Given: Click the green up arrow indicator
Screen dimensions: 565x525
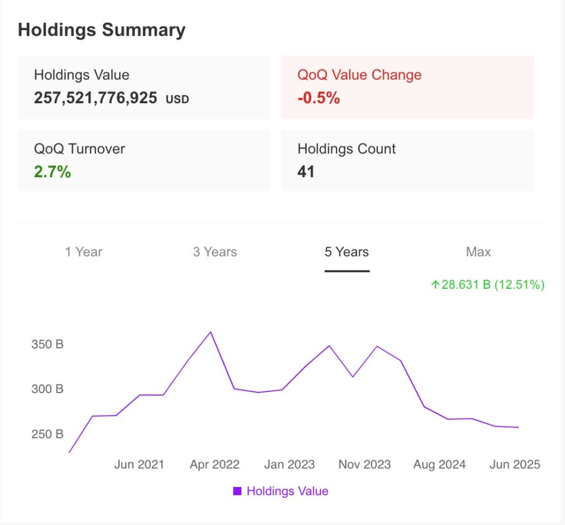Looking at the screenshot, I should pos(435,285).
